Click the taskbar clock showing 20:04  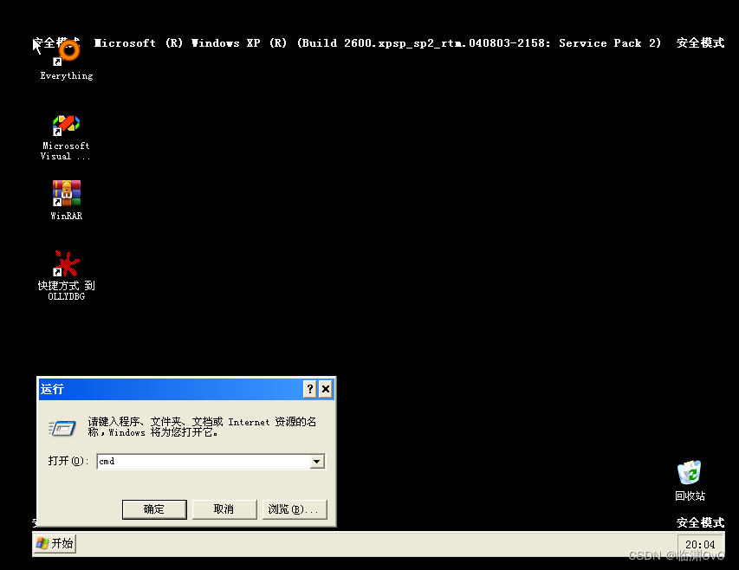[700, 545]
